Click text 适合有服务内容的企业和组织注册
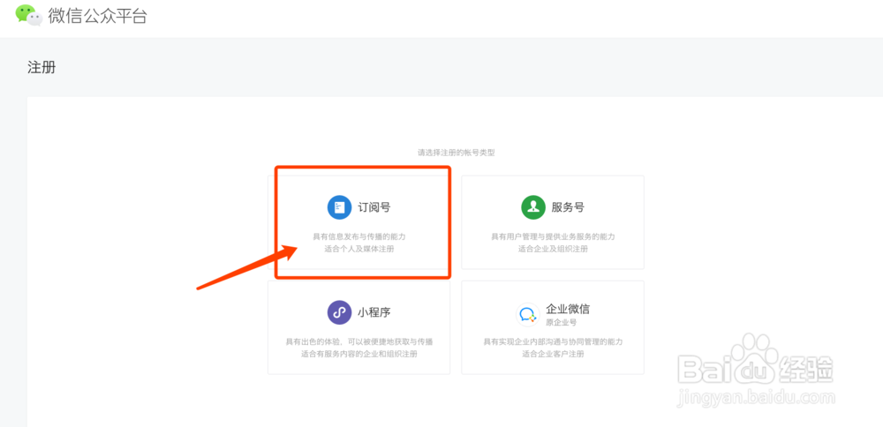This screenshot has width=883, height=427. [359, 354]
